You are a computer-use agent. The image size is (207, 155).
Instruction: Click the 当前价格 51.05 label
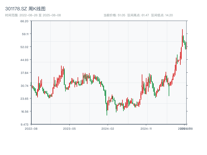click(114, 15)
